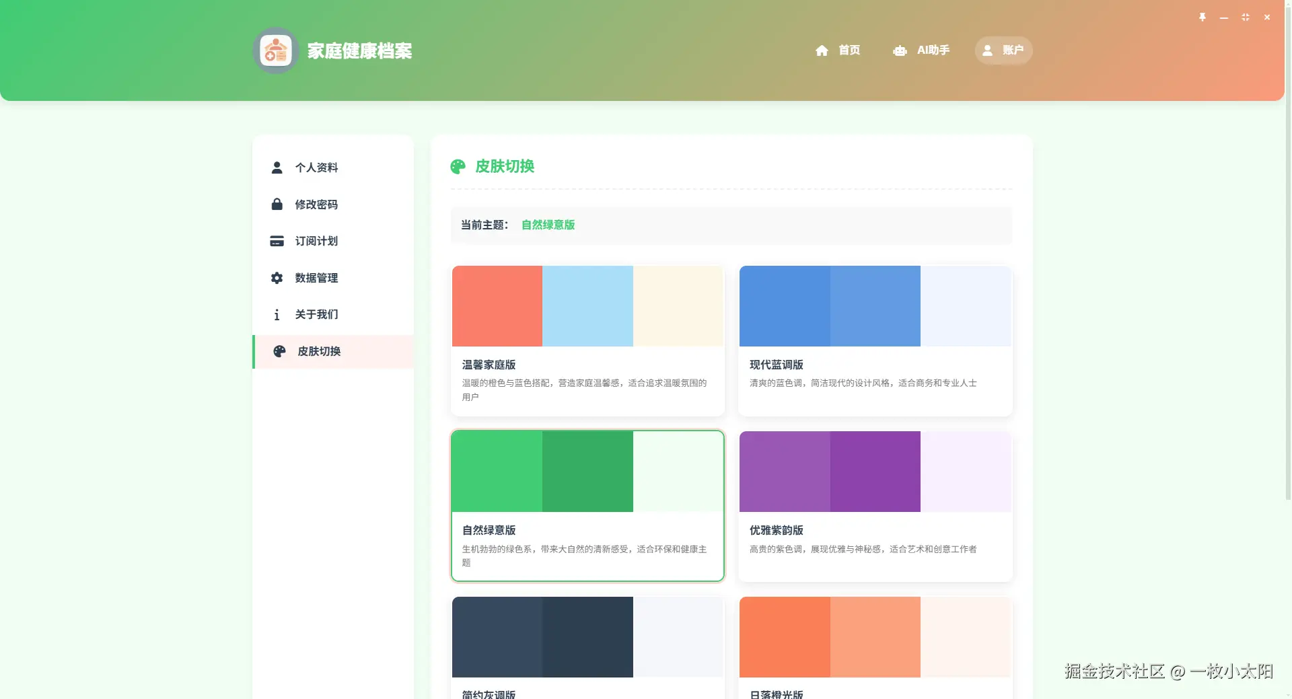The image size is (1292, 699).
Task: Click the 家庭健康档案 app logo
Action: point(275,50)
